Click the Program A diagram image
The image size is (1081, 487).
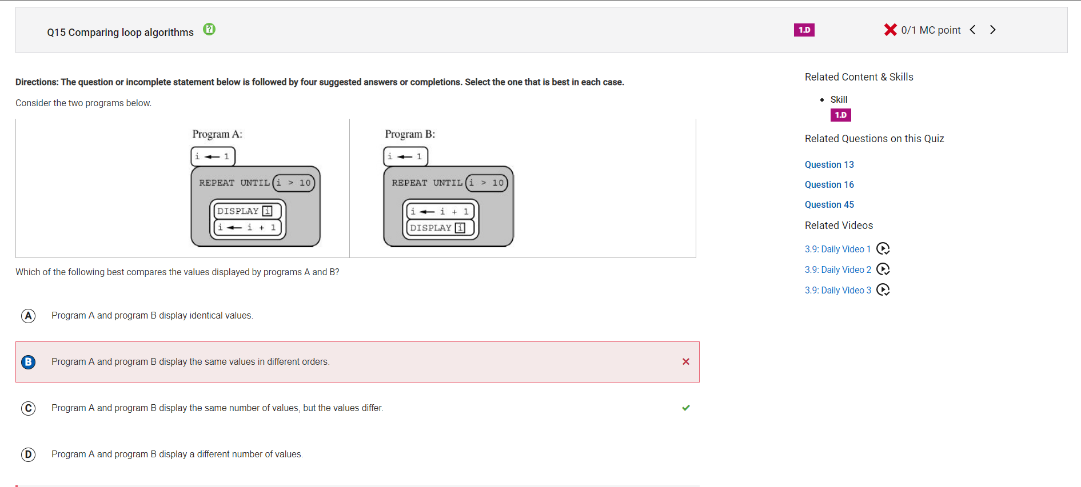pyautogui.click(x=256, y=188)
